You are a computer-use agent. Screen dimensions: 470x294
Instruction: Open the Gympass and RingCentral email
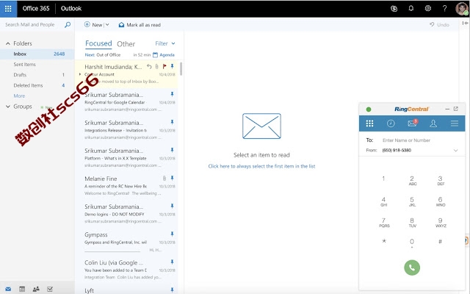126,242
